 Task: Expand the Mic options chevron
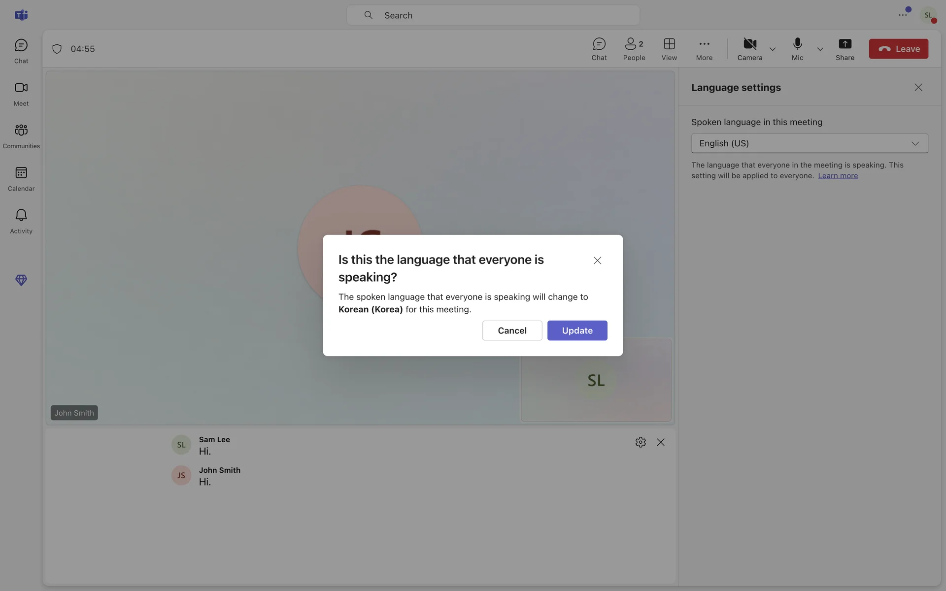820,49
